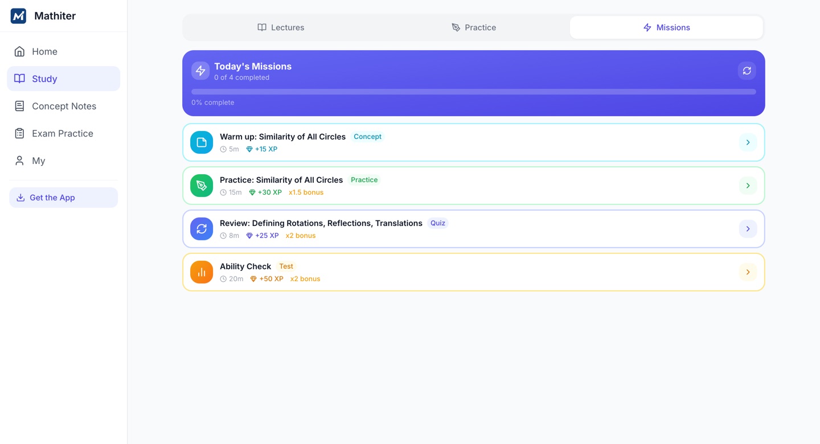Click the lightning icon in Today's Missions

click(x=200, y=71)
